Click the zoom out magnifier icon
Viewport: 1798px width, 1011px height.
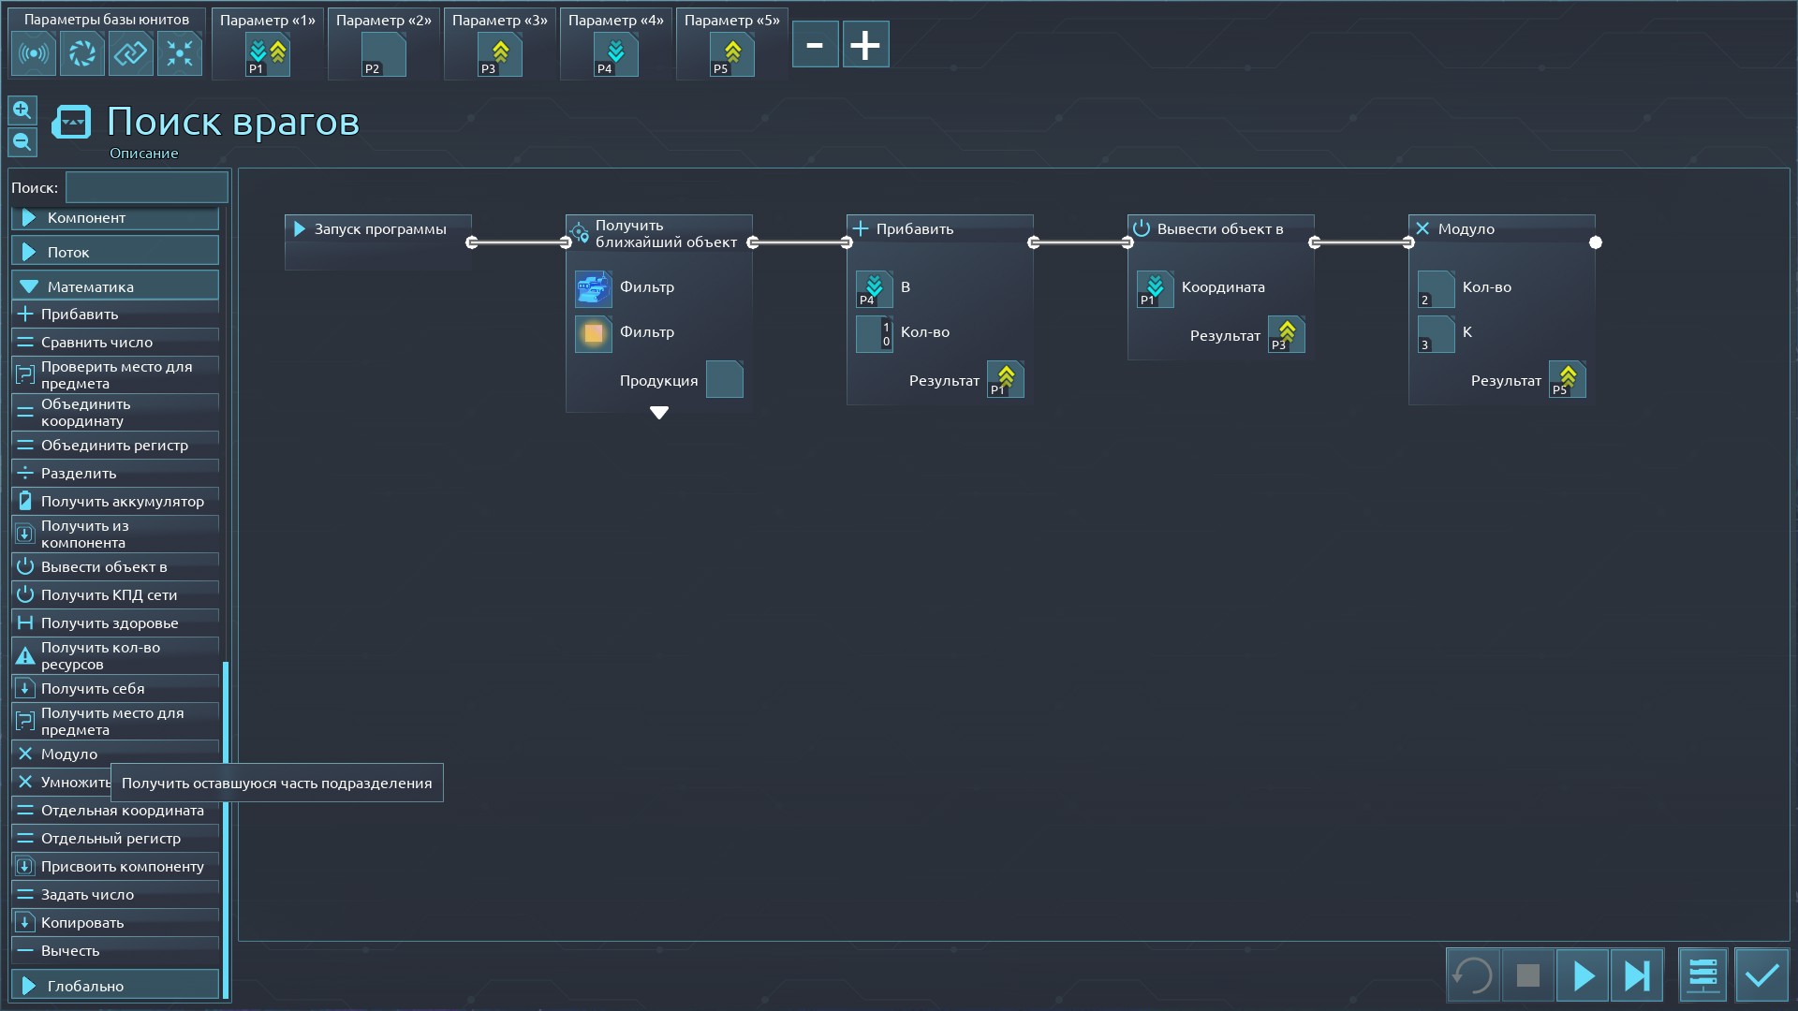22,142
